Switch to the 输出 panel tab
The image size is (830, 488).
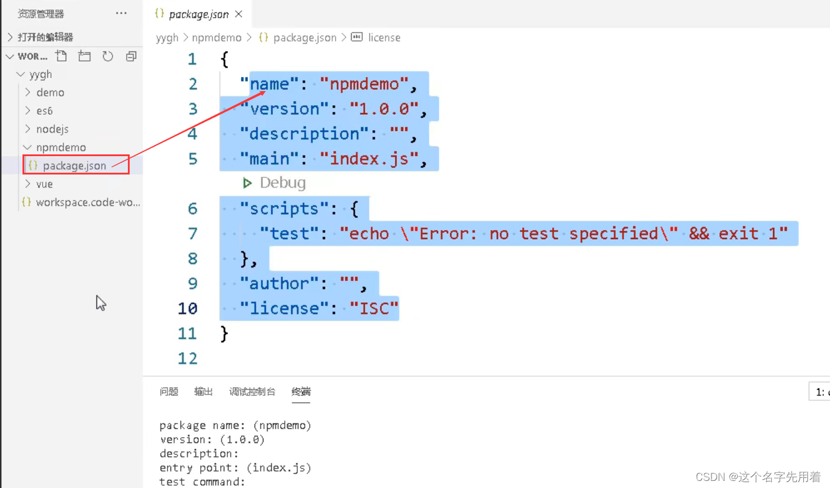coord(204,392)
